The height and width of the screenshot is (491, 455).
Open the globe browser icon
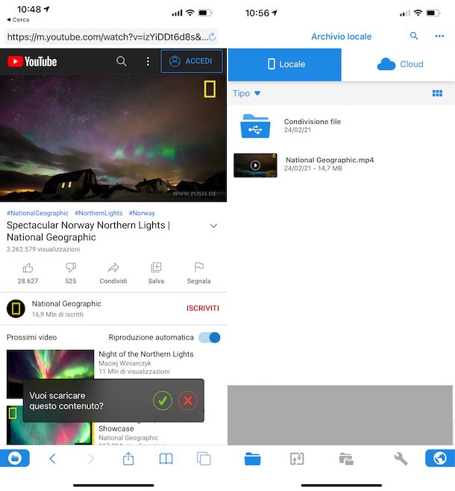tap(440, 458)
